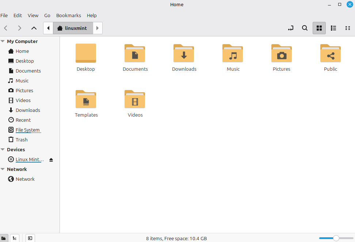The height and width of the screenshot is (242, 355).
Task: Collapse the Network section
Action: [3, 169]
